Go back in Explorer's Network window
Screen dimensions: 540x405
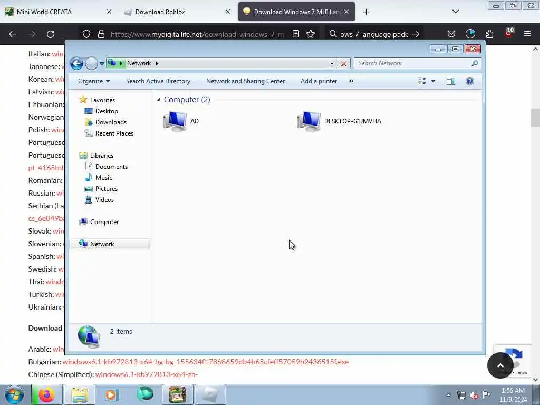[76, 63]
